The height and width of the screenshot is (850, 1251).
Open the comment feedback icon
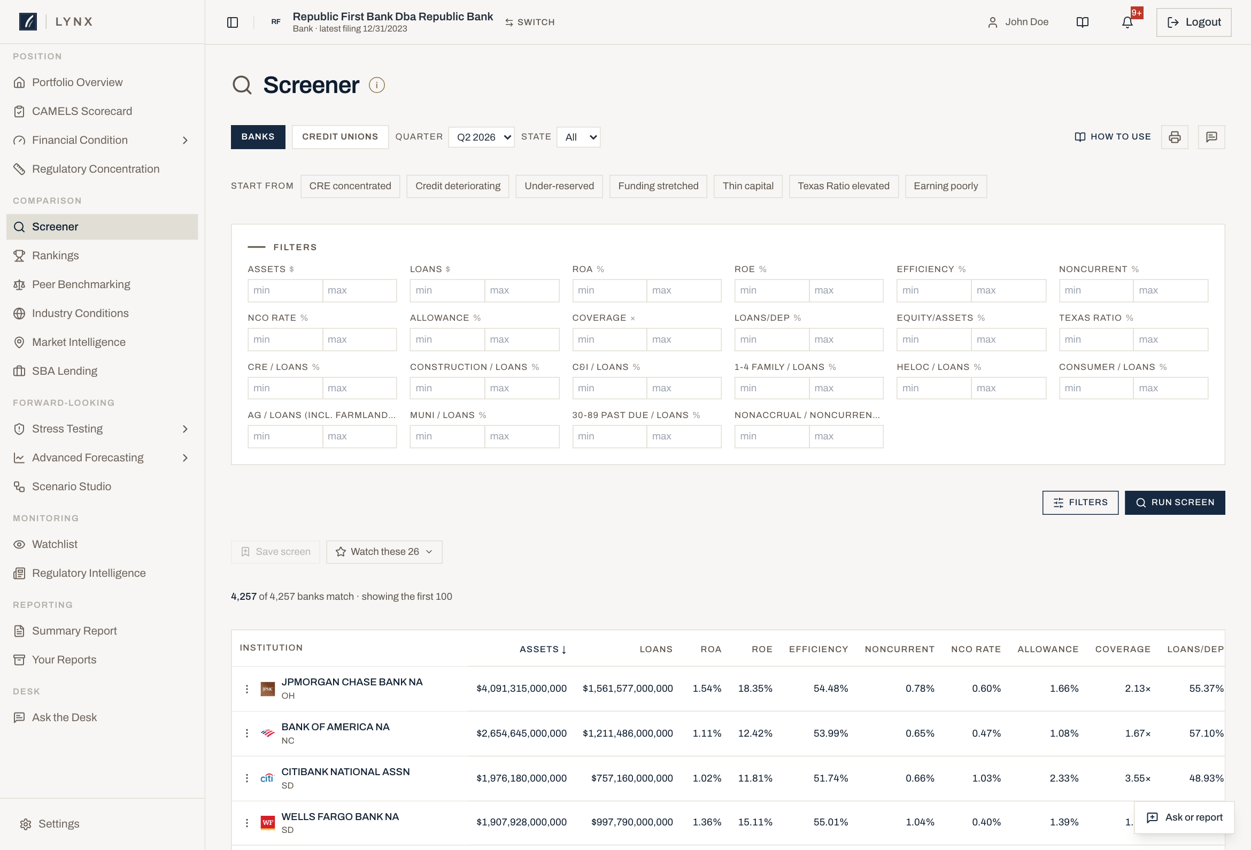click(1211, 137)
